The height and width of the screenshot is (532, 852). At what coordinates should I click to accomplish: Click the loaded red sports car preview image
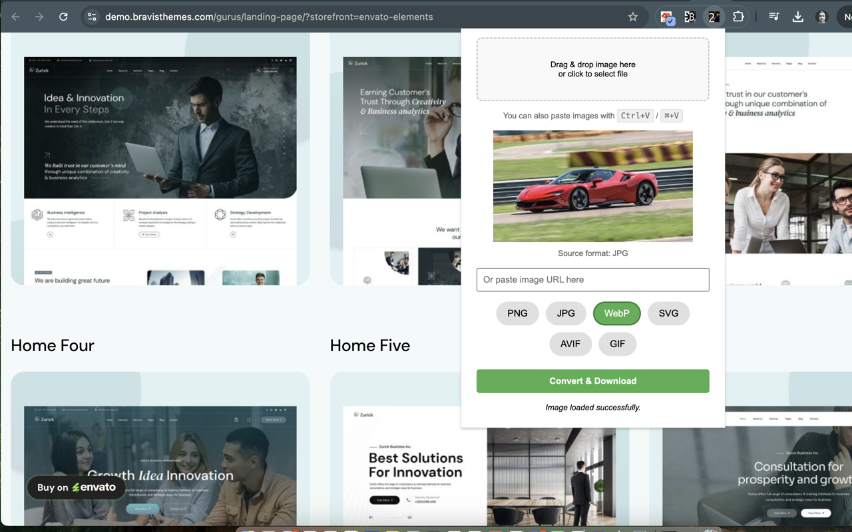click(x=593, y=186)
